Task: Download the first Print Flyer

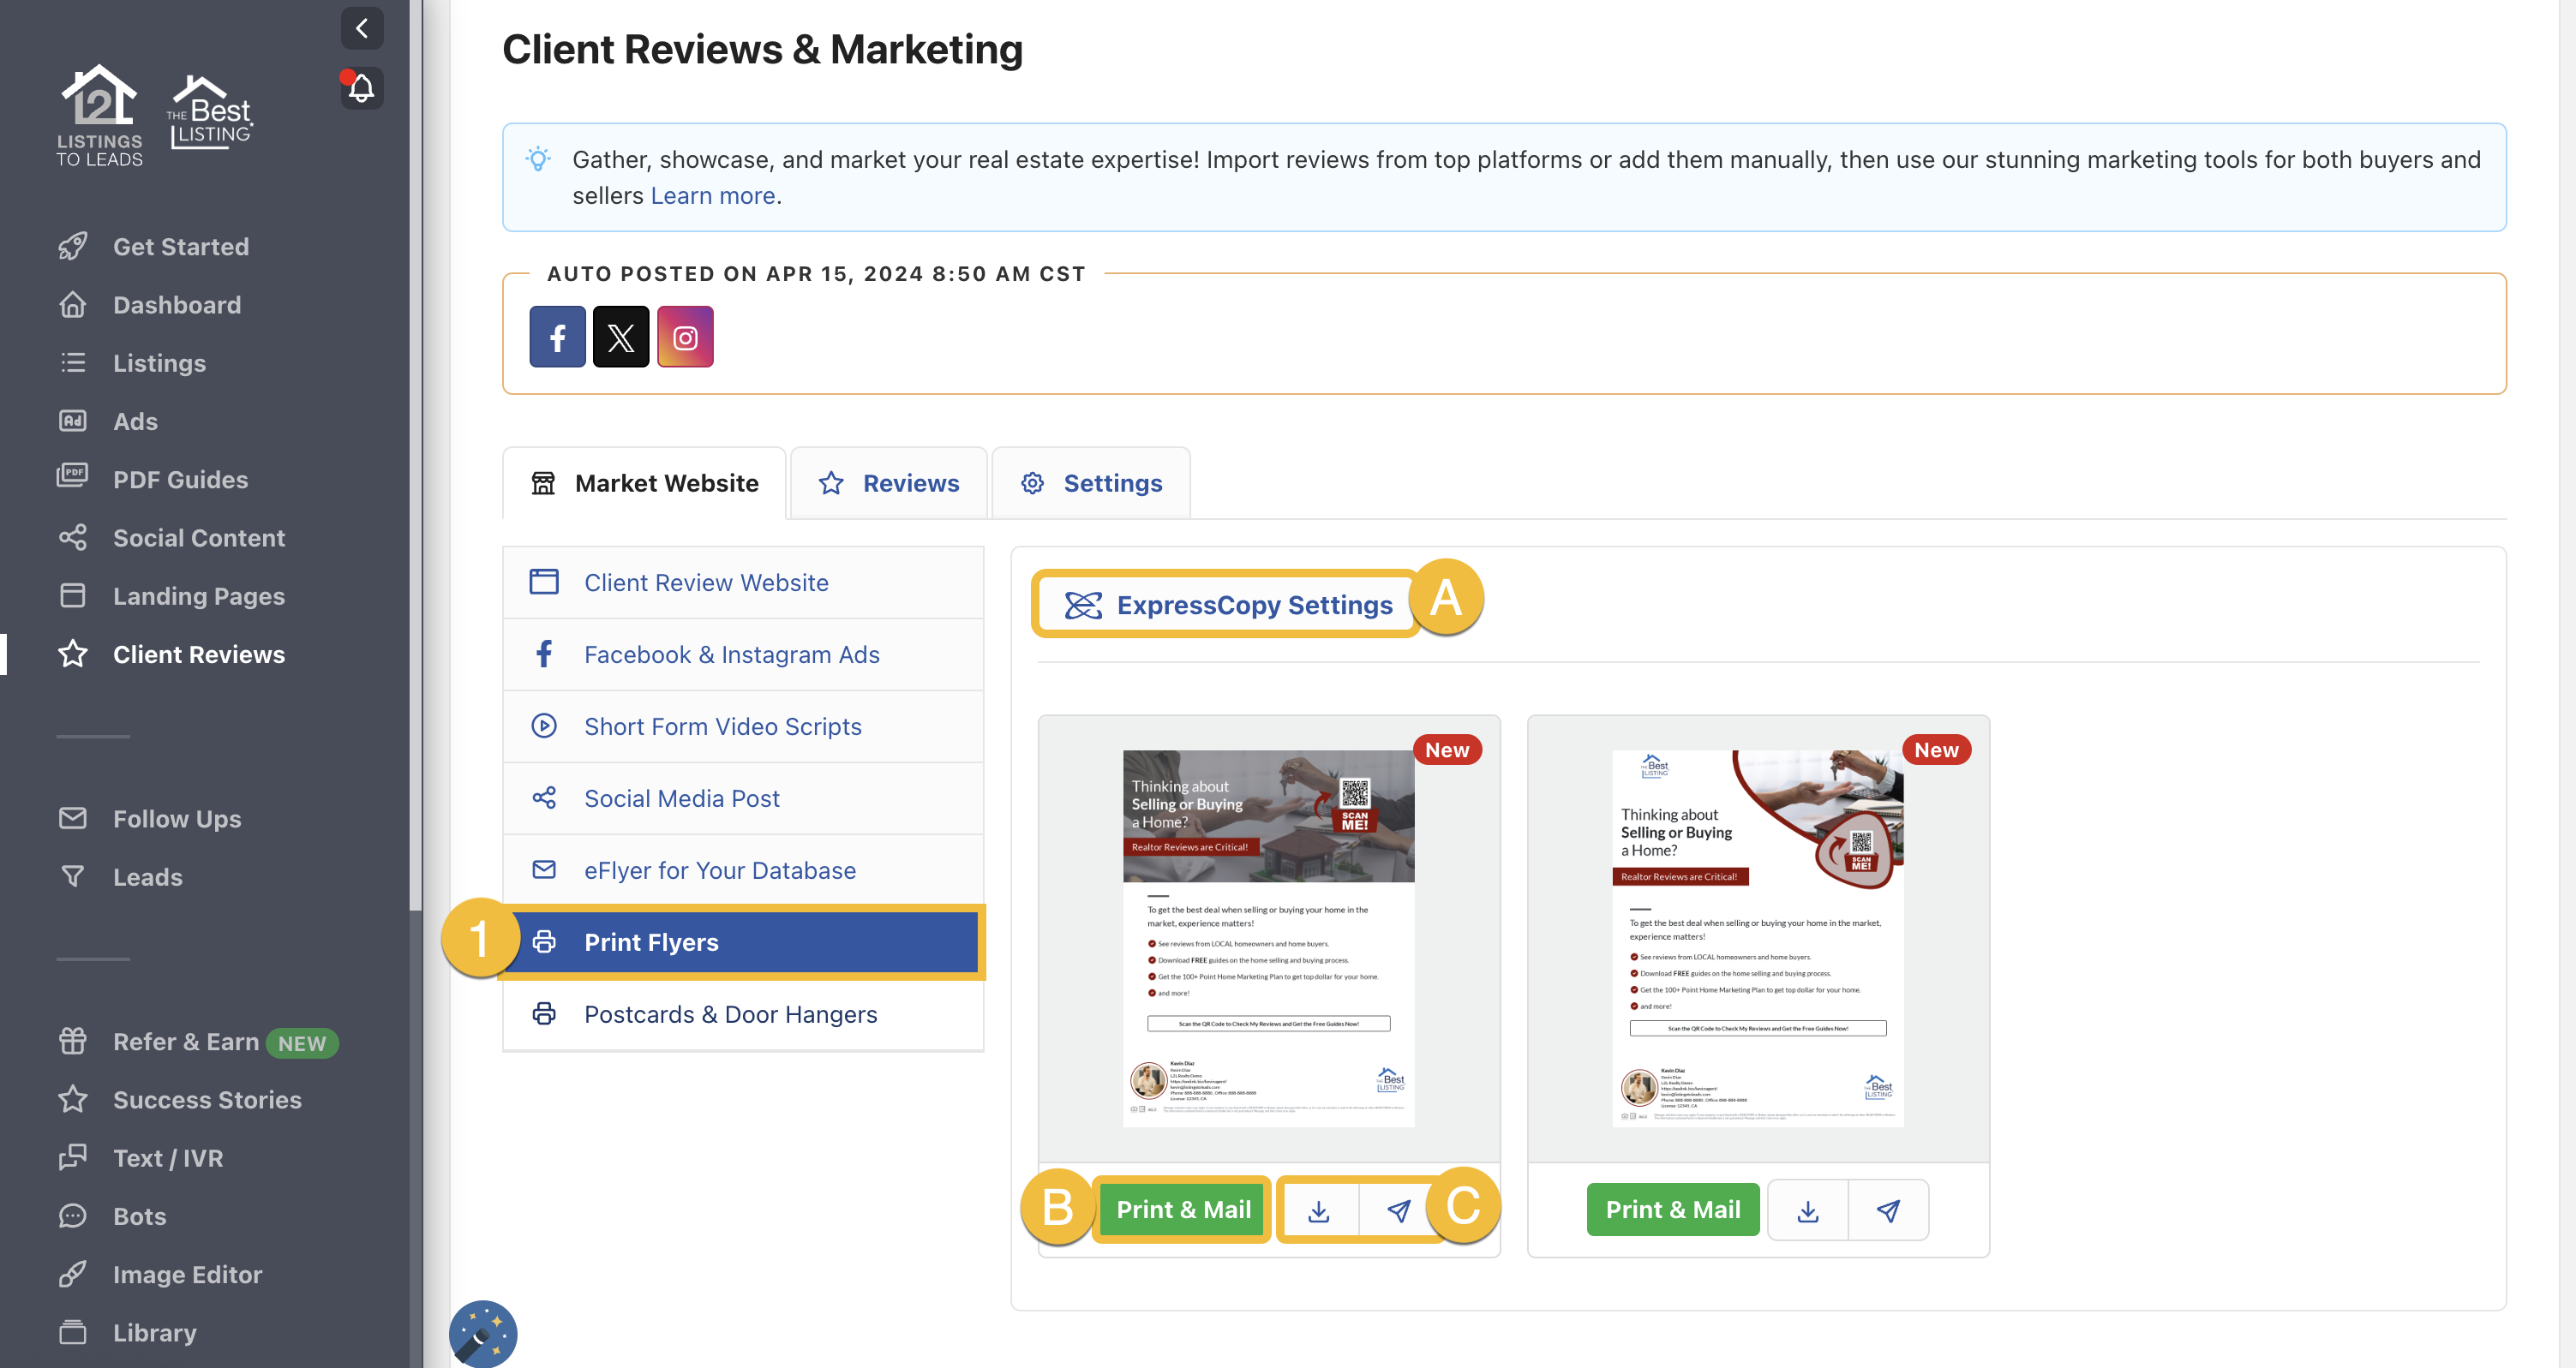Action: pos(1319,1210)
